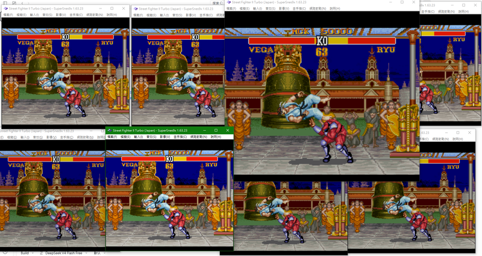Open 網路對戰(N) menu in the far top-right window
482x256 pixels.
coord(446,11)
